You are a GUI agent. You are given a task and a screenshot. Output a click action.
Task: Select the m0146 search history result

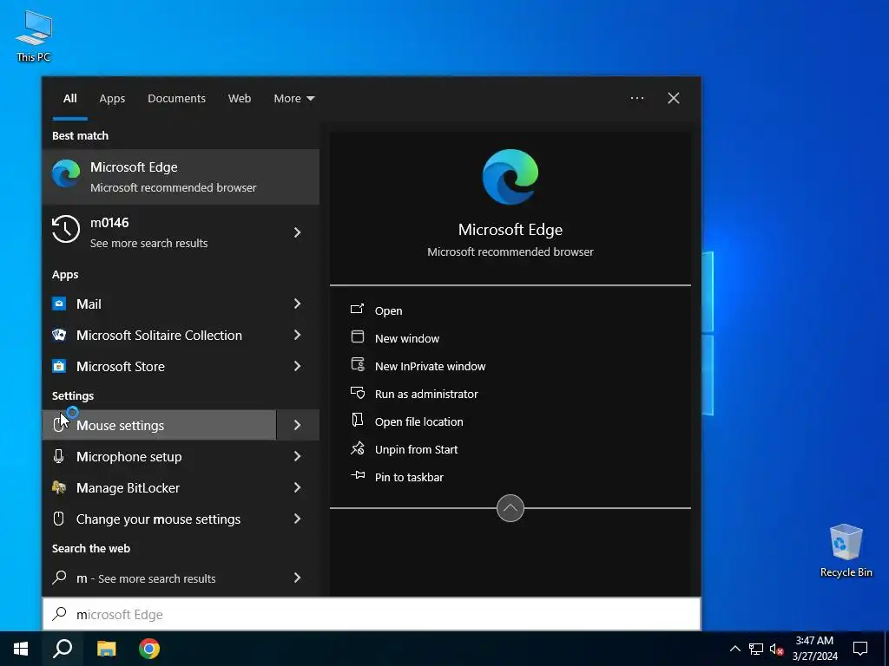(159, 232)
